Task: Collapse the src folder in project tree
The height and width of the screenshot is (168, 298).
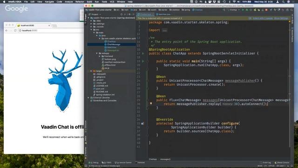Action: click(x=91, y=30)
